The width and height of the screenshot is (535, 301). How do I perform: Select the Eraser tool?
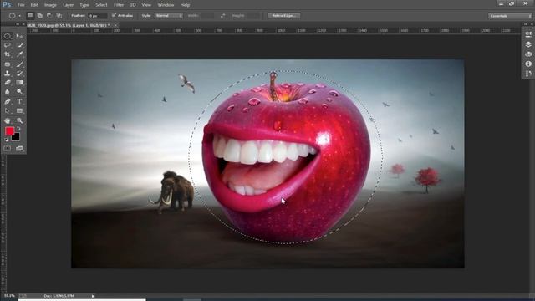click(x=8, y=82)
